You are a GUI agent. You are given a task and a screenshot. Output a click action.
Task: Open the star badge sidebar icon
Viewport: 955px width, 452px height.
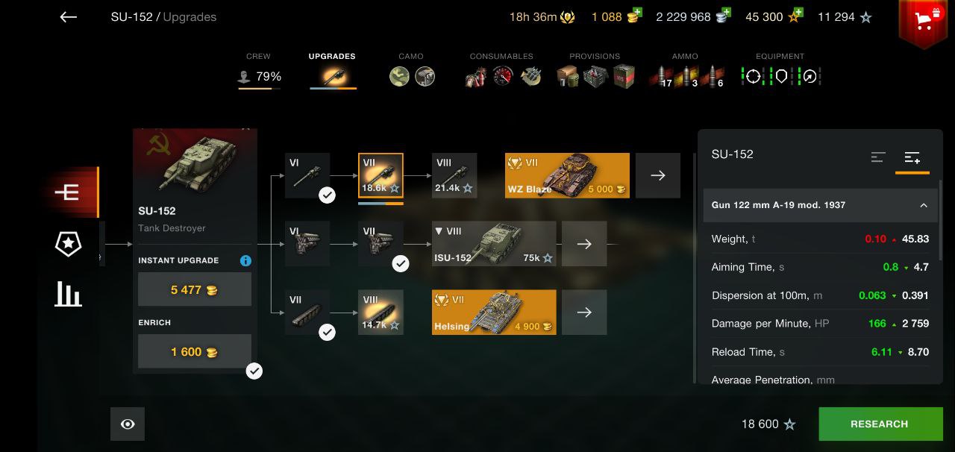[x=69, y=244]
